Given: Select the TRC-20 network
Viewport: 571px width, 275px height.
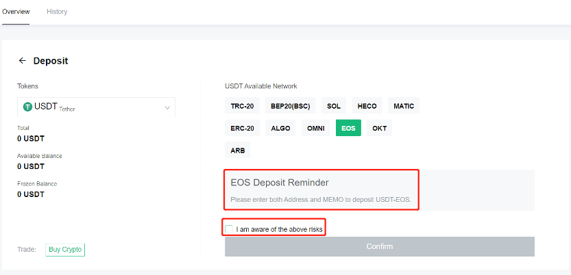Looking at the screenshot, I should tap(242, 106).
